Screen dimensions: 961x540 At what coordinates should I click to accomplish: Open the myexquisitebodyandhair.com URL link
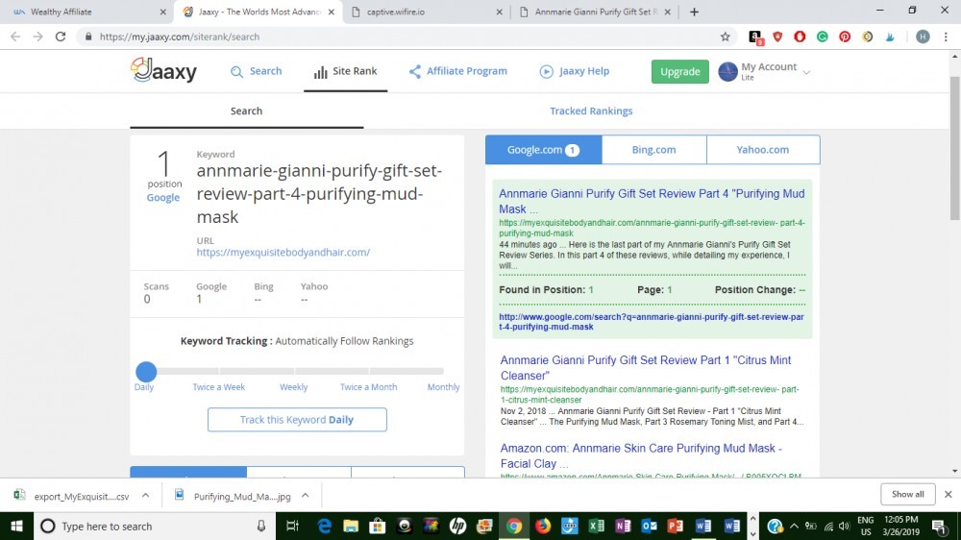283,252
